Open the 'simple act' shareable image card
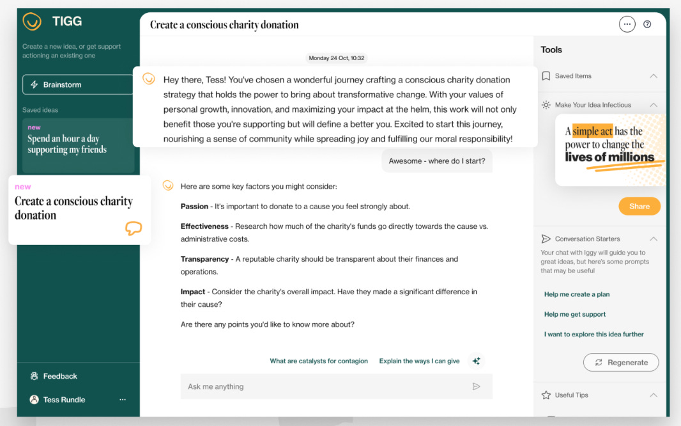Image resolution: width=681 pixels, height=426 pixels. (x=610, y=150)
